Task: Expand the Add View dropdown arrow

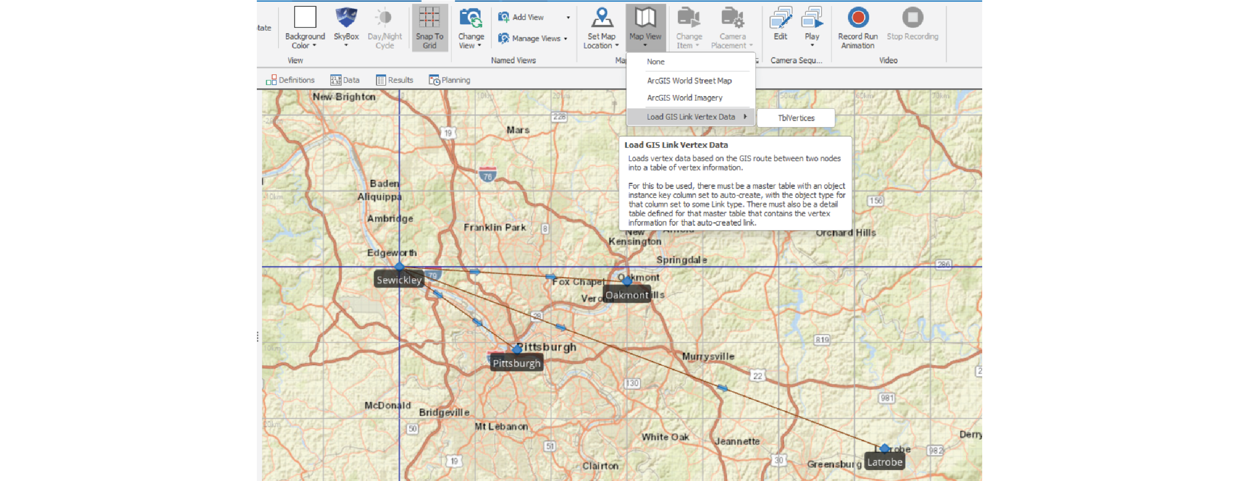Action: [568, 17]
